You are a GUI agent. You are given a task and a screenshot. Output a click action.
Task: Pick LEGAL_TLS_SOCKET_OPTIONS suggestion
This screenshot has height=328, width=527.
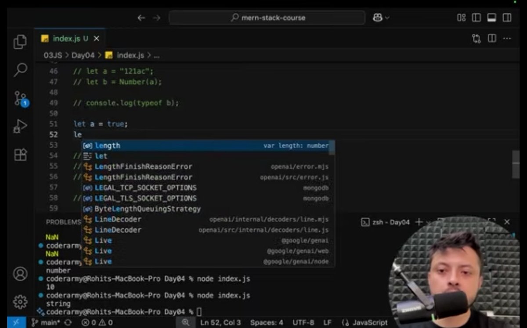(206, 198)
